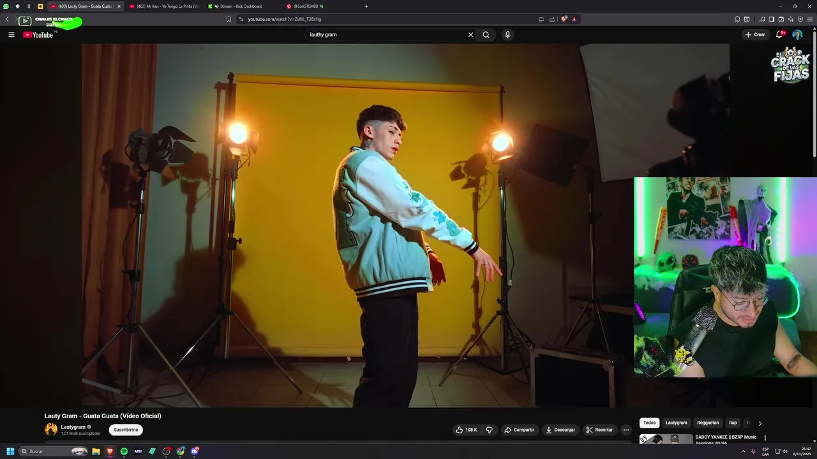Go back with the browser arrow
This screenshot has width=817, height=459.
point(7,20)
